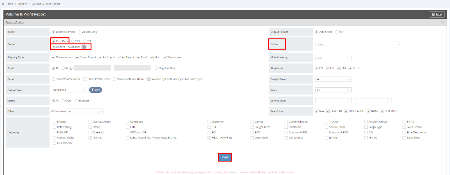Open the E-Commerce dropdown
This screenshot has height=175, width=450.
(x=85, y=112)
